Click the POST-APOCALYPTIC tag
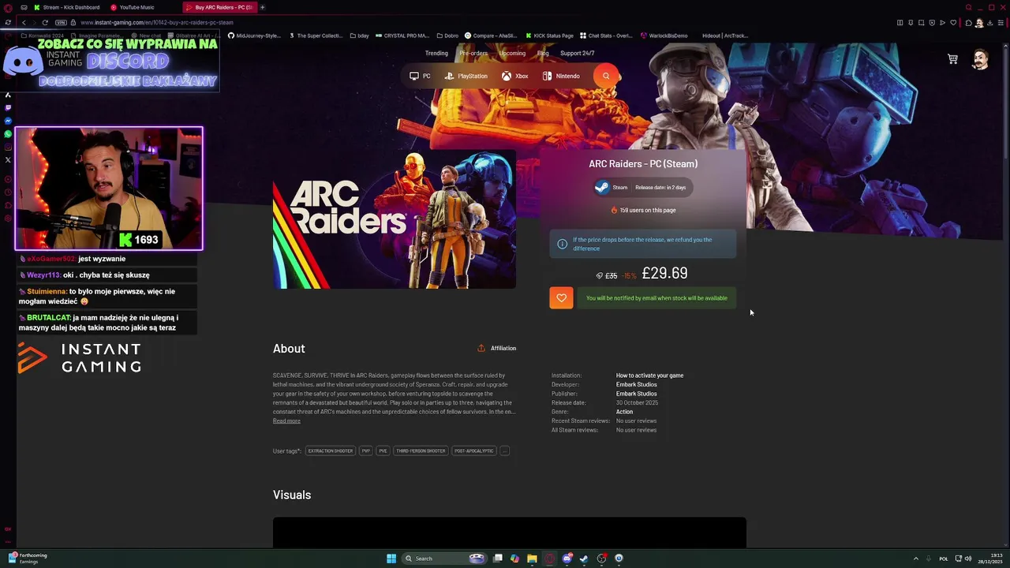This screenshot has width=1010, height=568. click(x=473, y=450)
